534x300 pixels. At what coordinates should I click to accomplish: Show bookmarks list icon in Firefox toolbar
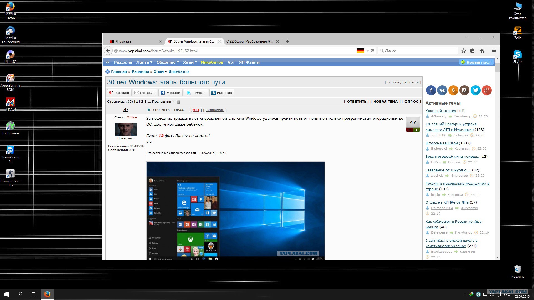pos(472,51)
